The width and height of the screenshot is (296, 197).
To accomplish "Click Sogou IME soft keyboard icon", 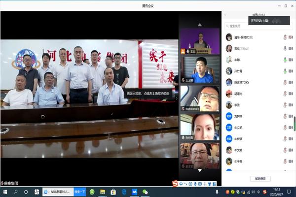I will 200,184.
